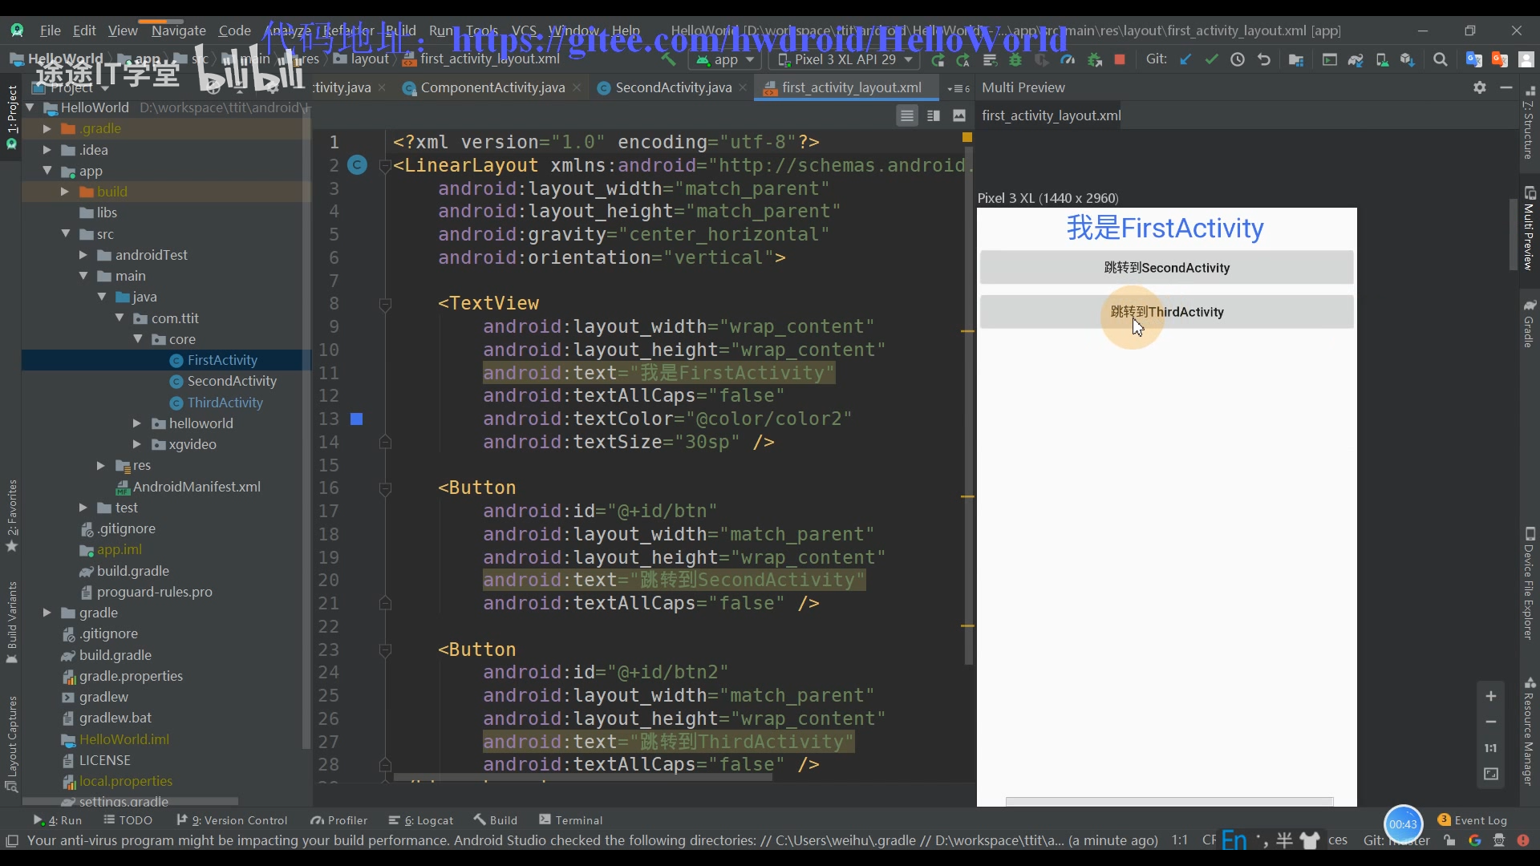
Task: Click Attach Debugger to Android Process icon
Action: click(x=1094, y=60)
